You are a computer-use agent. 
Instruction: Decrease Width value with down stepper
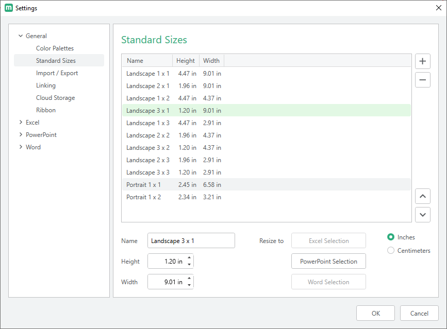tap(189, 285)
